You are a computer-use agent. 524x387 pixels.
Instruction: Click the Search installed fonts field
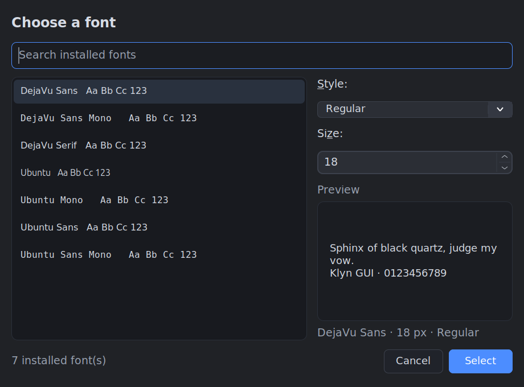[261, 55]
